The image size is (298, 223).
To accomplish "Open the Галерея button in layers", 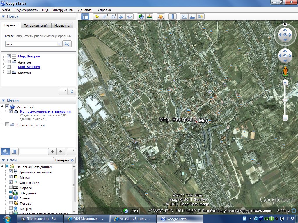I will pos(64,160).
